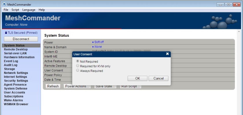The height and width of the screenshot is (115, 243).
Task: Open the WSMAN Browser
Action: point(16,104)
